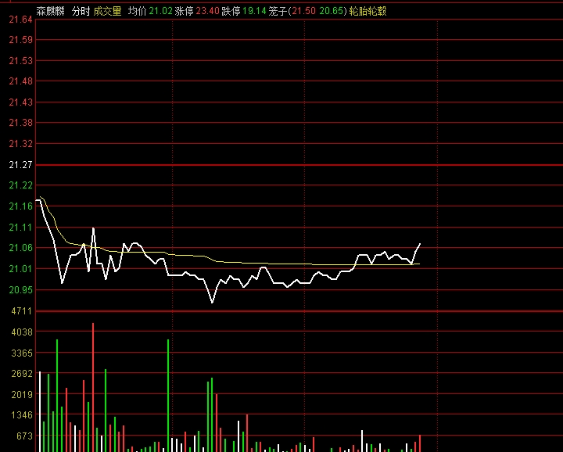Click the stock name 森麒麟
Image resolution: width=563 pixels, height=452 pixels.
point(50,11)
